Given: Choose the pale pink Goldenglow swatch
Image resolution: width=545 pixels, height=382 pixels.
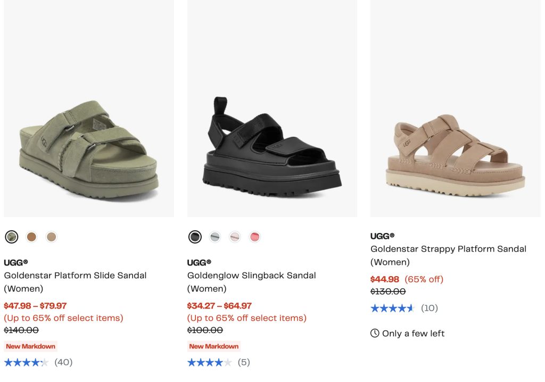Looking at the screenshot, I should click(x=235, y=237).
